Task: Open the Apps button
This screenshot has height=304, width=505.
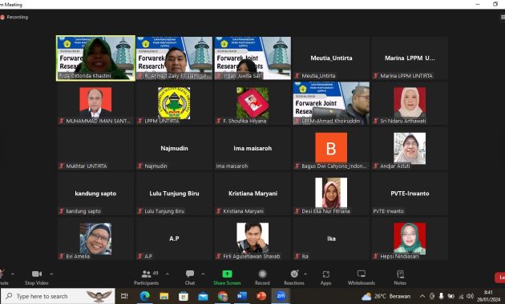Action: click(325, 278)
